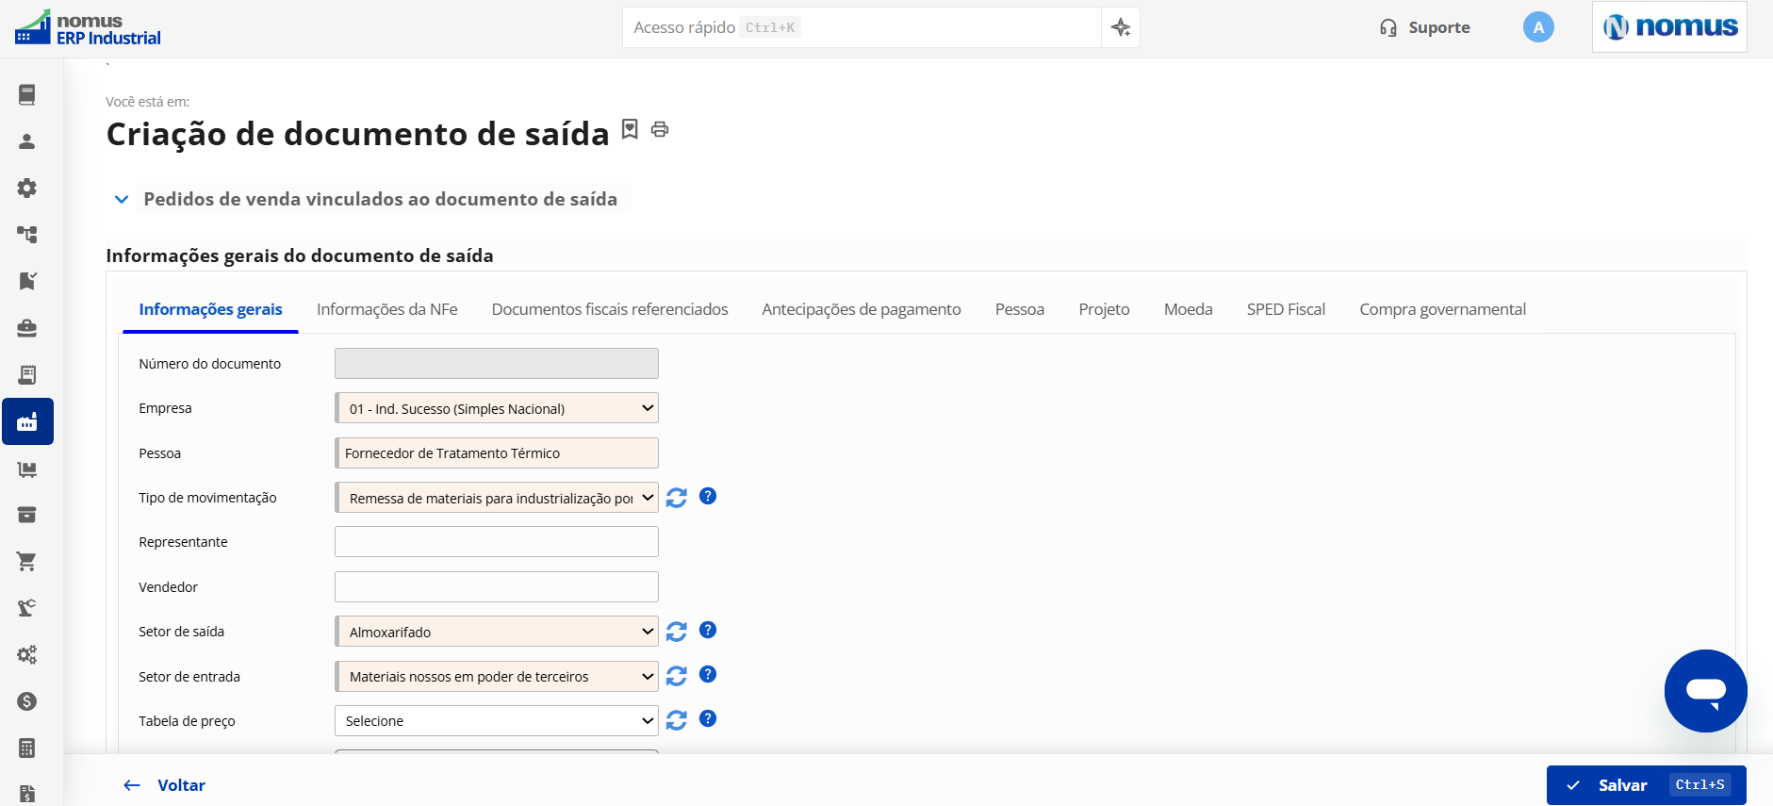This screenshot has width=1773, height=806.
Task: Switch to the Informações da NFe tab
Action: [x=386, y=309]
